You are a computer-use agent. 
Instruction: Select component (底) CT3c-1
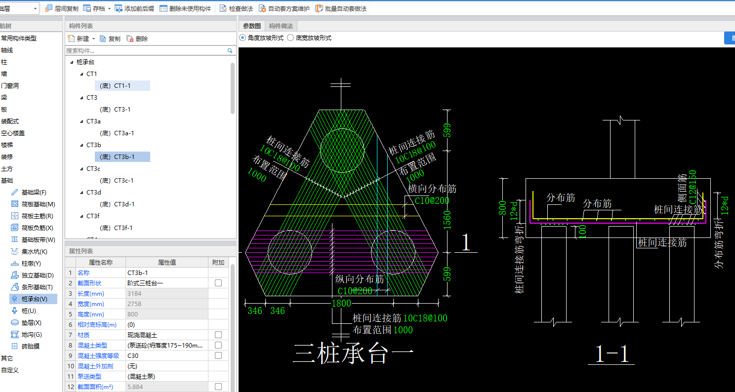click(117, 181)
